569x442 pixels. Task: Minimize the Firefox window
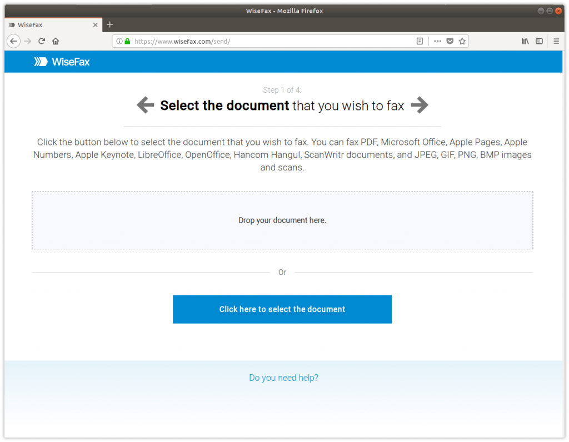[x=541, y=11]
